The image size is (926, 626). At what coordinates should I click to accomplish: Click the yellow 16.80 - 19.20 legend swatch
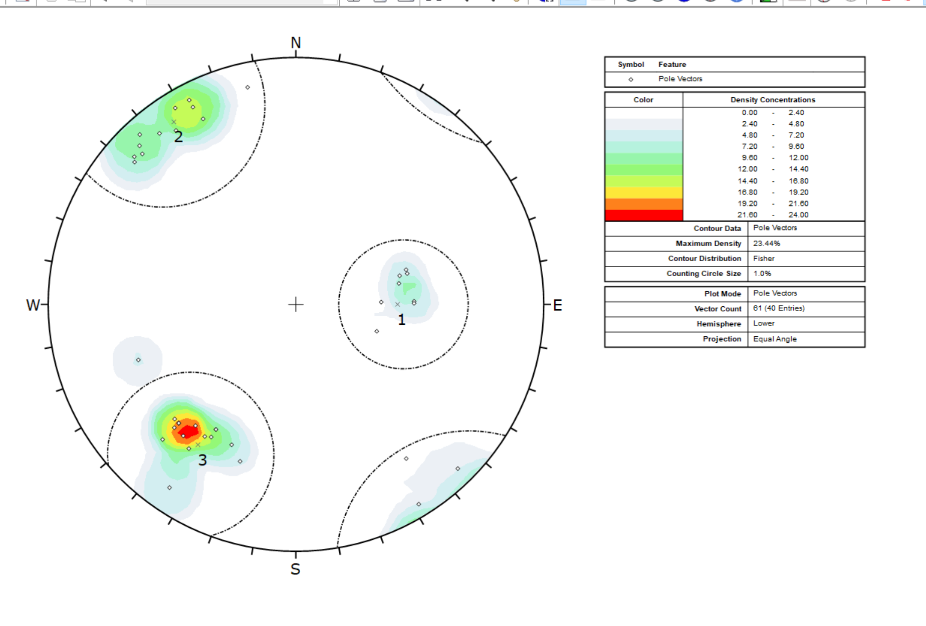point(644,192)
